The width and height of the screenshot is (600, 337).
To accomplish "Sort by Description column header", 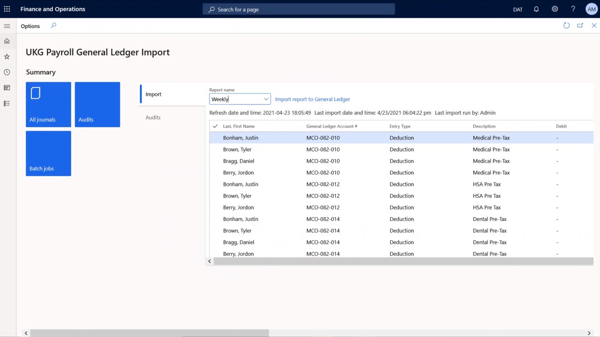I will [484, 126].
